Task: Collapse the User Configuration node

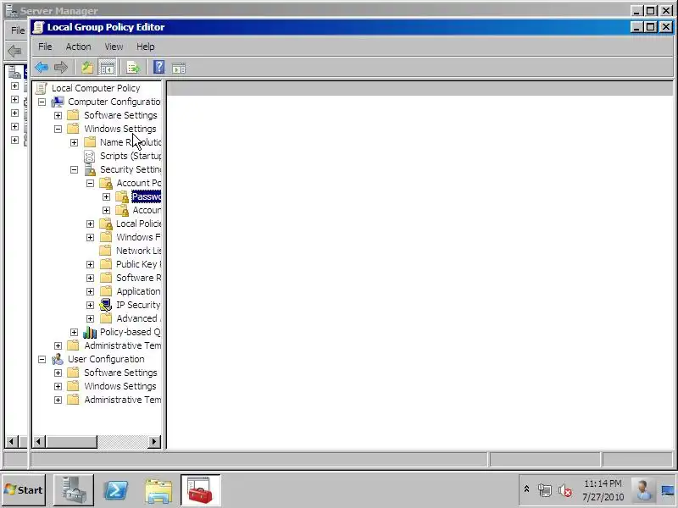Action: click(x=42, y=359)
